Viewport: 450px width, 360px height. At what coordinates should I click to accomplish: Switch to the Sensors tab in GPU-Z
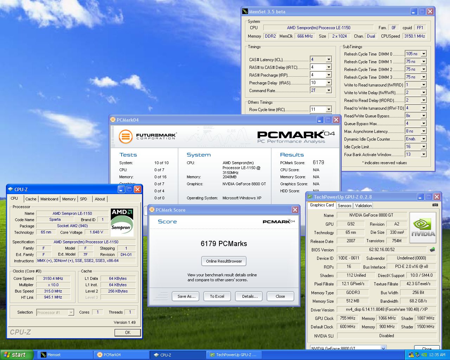pos(345,206)
